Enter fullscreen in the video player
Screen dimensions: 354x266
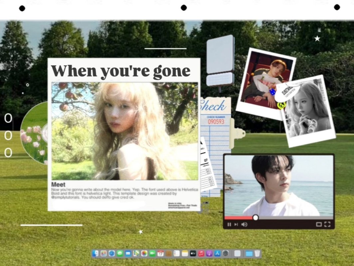tap(327, 224)
